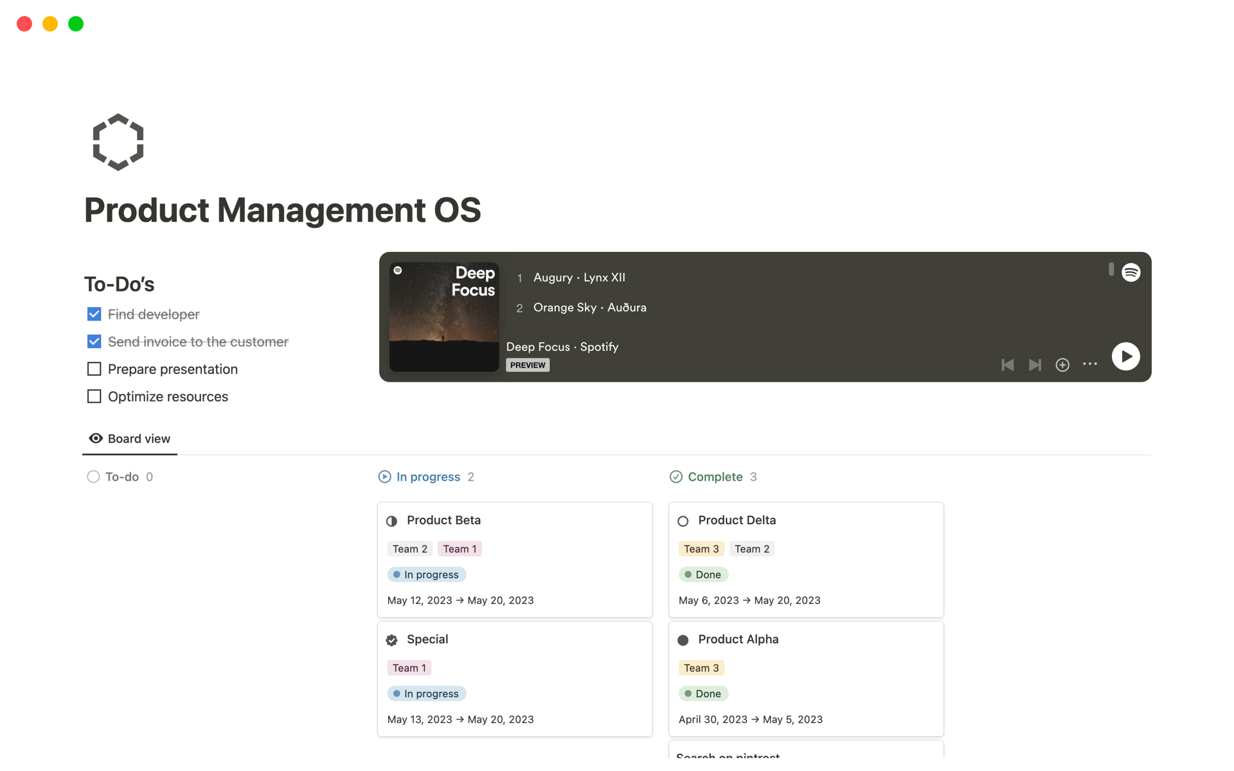Check the Prepare presentation to-do
1234x771 pixels.
[94, 369]
